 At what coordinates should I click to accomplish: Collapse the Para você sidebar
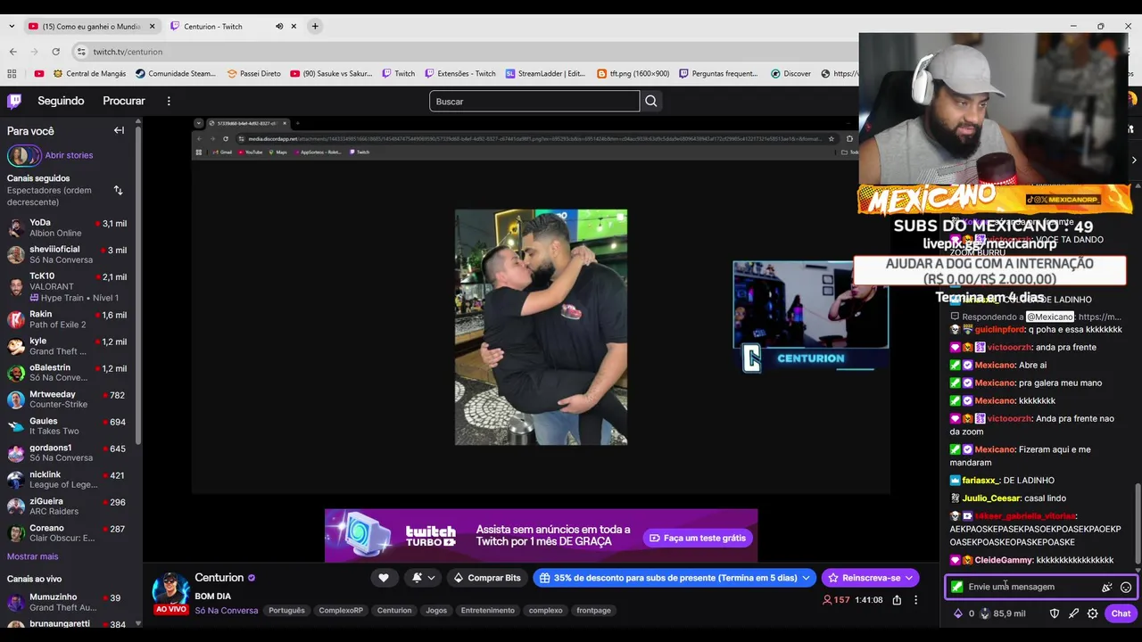pyautogui.click(x=119, y=130)
